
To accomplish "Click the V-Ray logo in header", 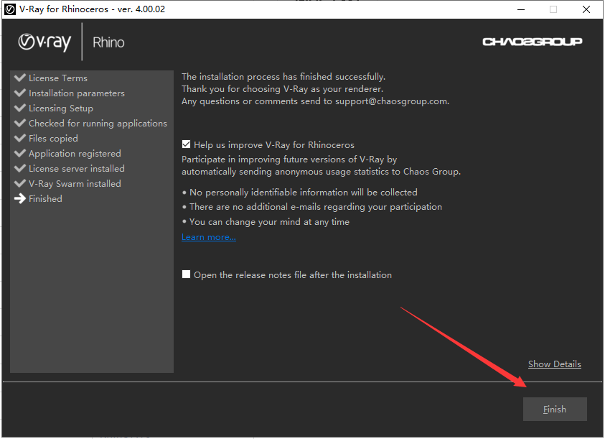I will coord(44,42).
